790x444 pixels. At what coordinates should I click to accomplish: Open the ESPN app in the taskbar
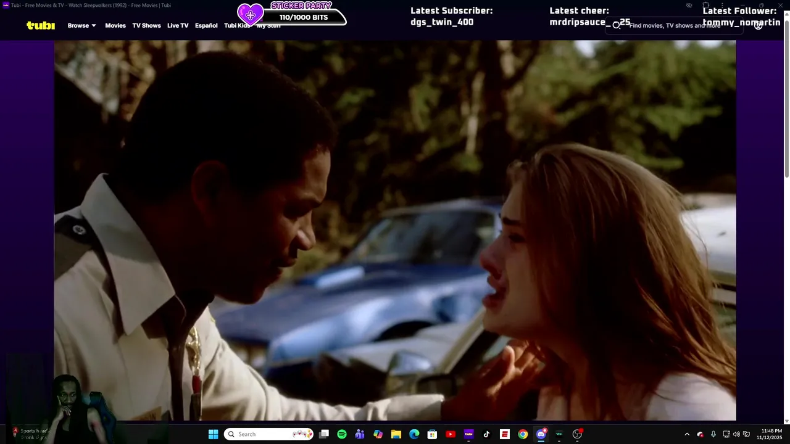504,434
